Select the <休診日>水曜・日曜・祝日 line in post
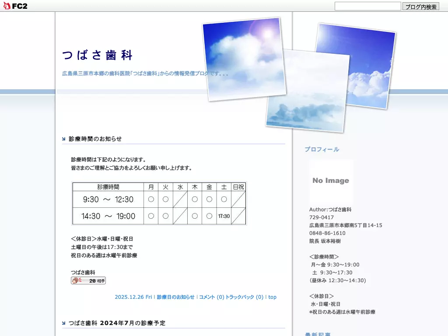This screenshot has width=448, height=336. 102,239
